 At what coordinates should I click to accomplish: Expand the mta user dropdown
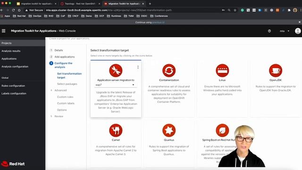coord(285,31)
